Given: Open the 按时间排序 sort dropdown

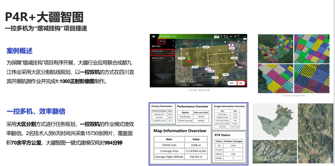Looking at the screenshot, I should pos(162,46).
